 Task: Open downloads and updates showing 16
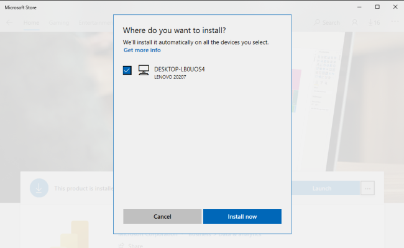click(374, 22)
